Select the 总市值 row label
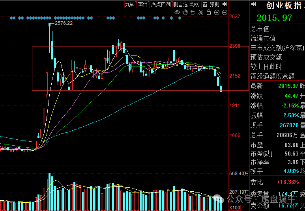Screen dimensions: 305x211 (x=260, y=29)
